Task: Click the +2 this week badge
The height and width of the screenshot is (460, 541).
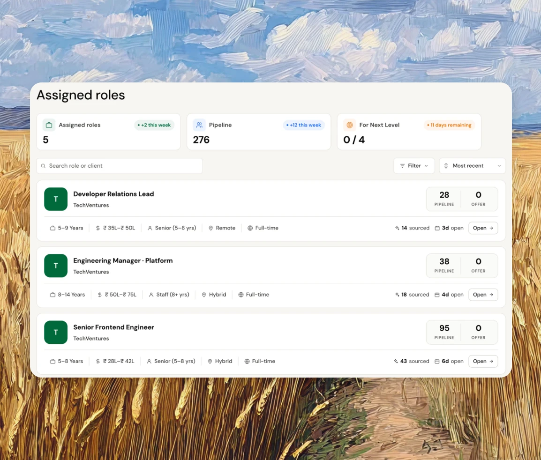Action: point(154,125)
